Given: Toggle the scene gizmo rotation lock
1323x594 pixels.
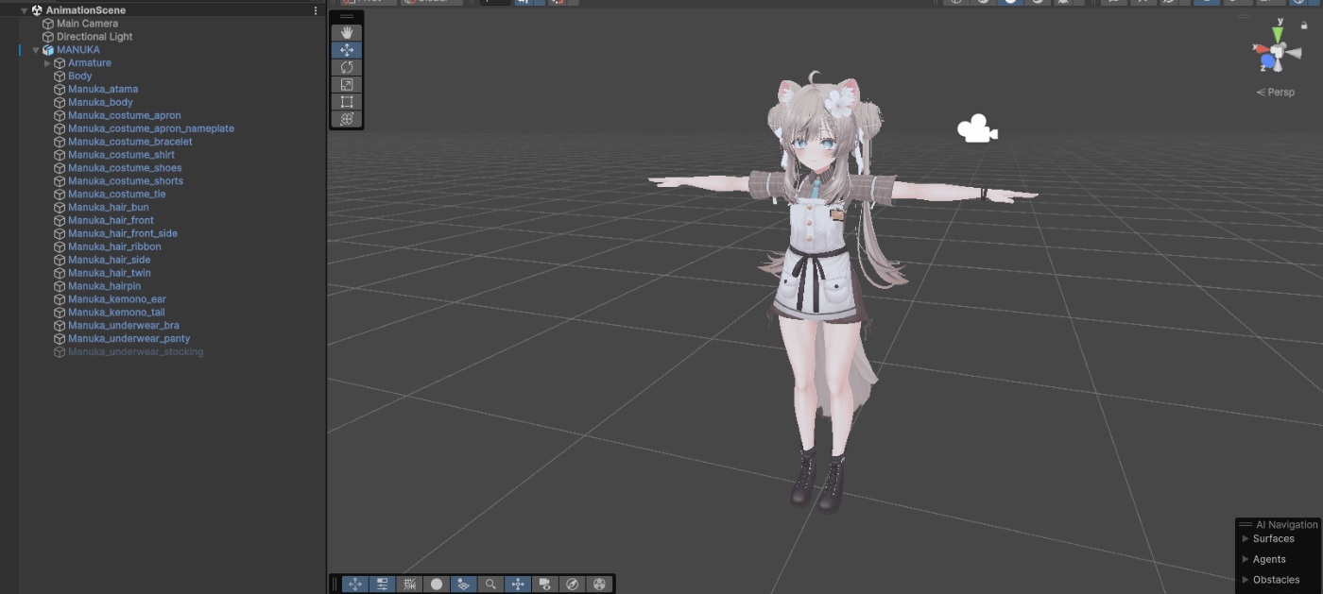Looking at the screenshot, I should (x=1304, y=26).
